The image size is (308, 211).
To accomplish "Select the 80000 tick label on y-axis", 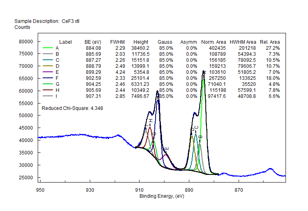I will [x=25, y=41].
